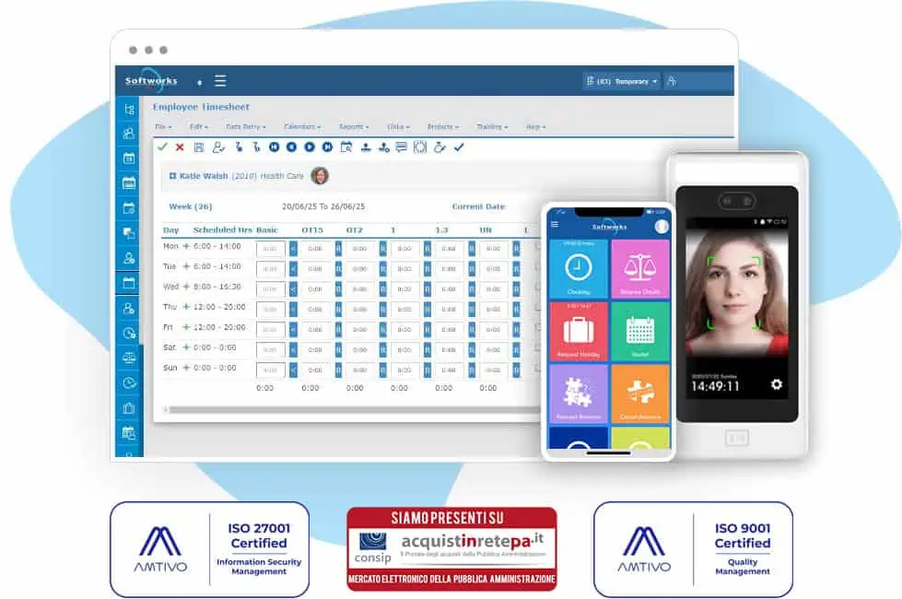902x599 pixels.
Task: Tap the red Request Holiday phone tile
Action: pos(578,332)
